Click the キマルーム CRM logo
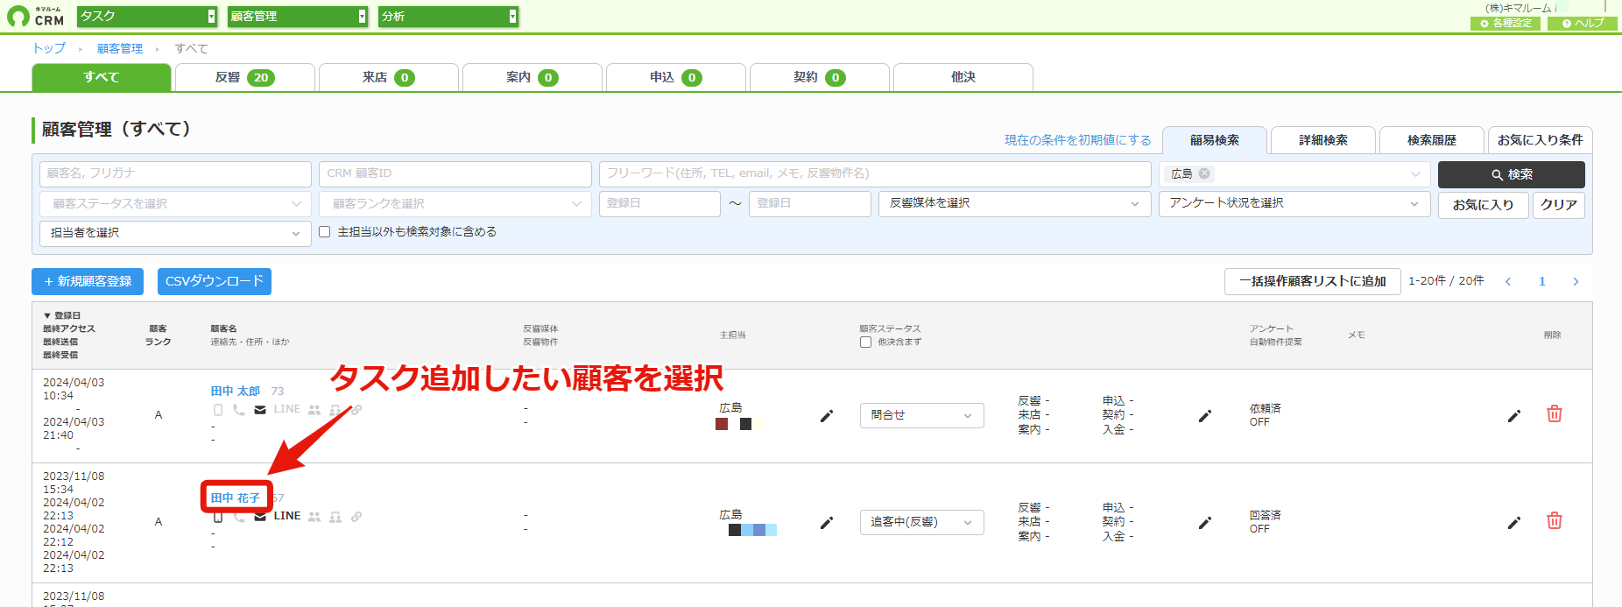Image resolution: width=1622 pixels, height=607 pixels. 36,16
